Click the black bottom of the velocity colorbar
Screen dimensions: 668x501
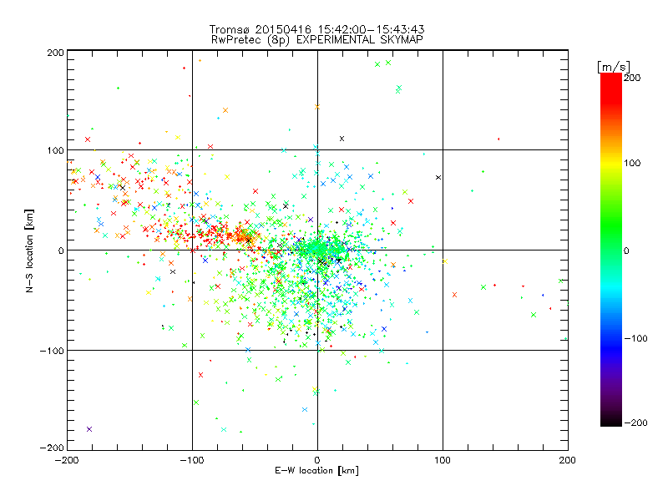click(611, 420)
